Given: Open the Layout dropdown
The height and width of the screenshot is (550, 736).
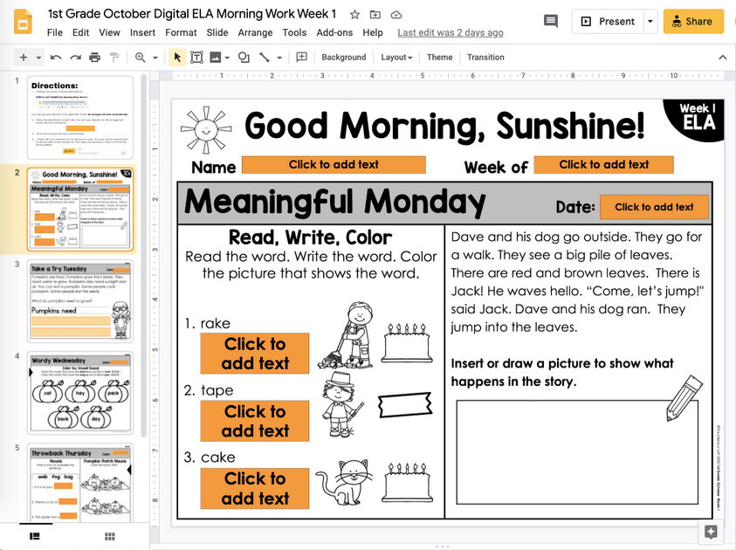Looking at the screenshot, I should click(396, 57).
